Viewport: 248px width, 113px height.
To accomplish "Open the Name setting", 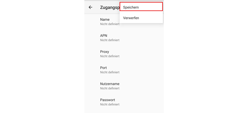I will 105,19.
